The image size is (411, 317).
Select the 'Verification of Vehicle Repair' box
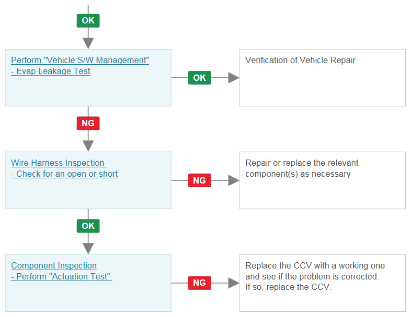click(323, 78)
